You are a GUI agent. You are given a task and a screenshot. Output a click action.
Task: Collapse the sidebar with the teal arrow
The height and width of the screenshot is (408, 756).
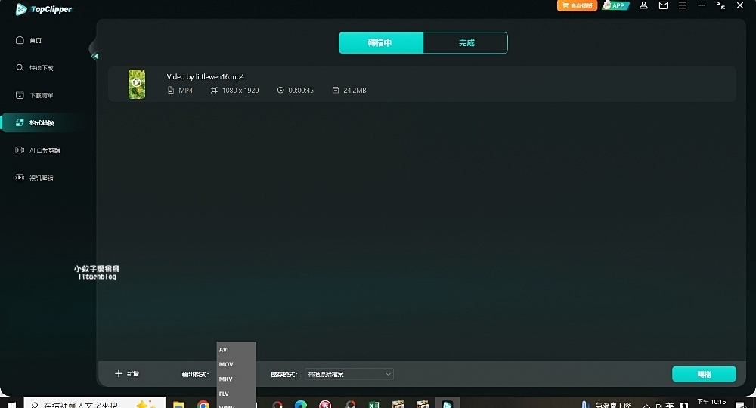coord(95,56)
